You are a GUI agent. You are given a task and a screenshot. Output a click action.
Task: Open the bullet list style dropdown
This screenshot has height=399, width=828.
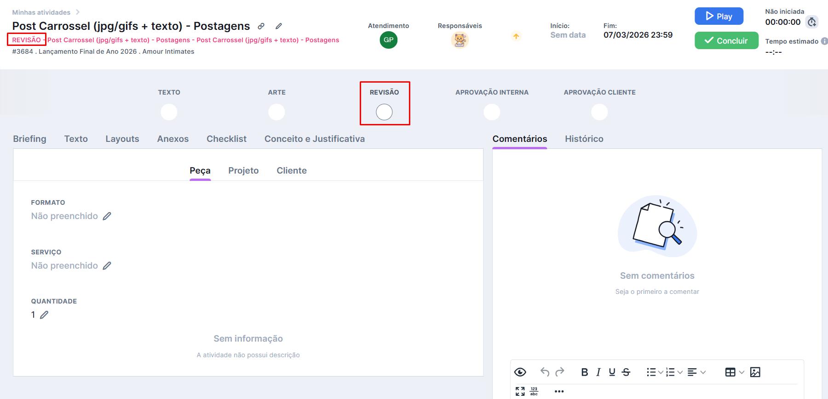[661, 372]
